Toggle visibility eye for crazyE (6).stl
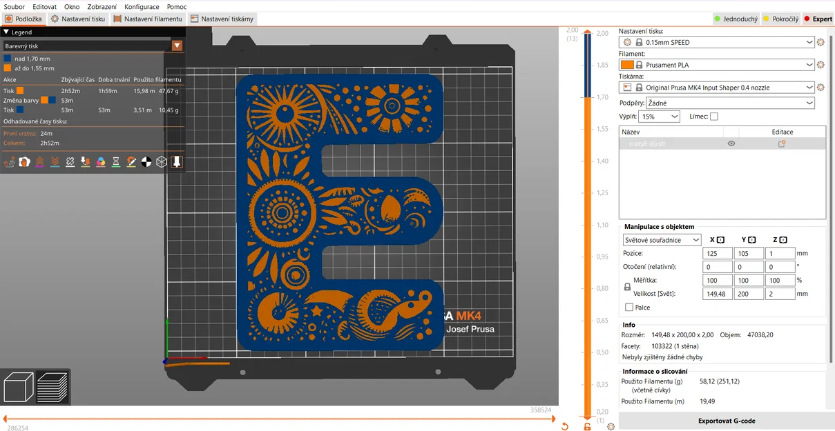 [x=731, y=143]
